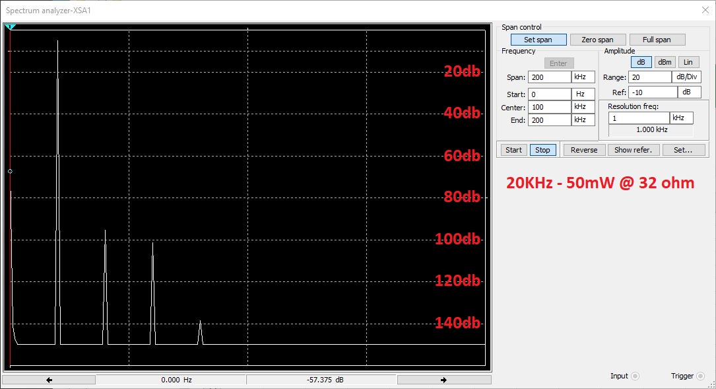Select dB amplitude mode
Screen dimensions: 716x389
coord(641,62)
